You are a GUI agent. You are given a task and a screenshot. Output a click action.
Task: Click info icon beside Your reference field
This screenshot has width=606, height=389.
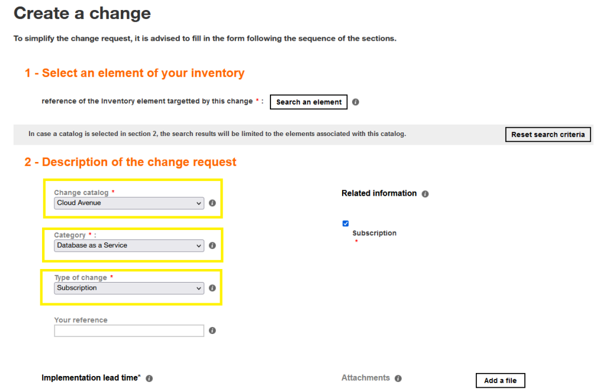[x=212, y=330]
